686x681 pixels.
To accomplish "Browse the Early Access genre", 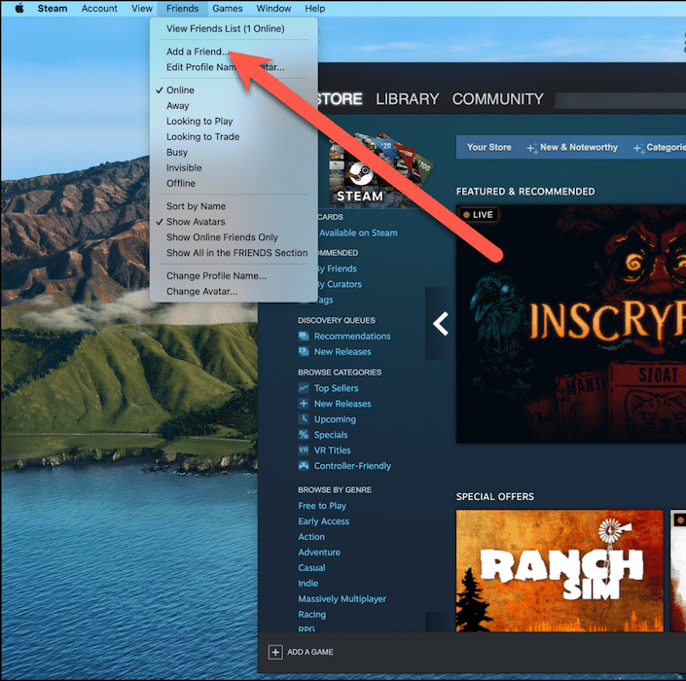I will [323, 520].
